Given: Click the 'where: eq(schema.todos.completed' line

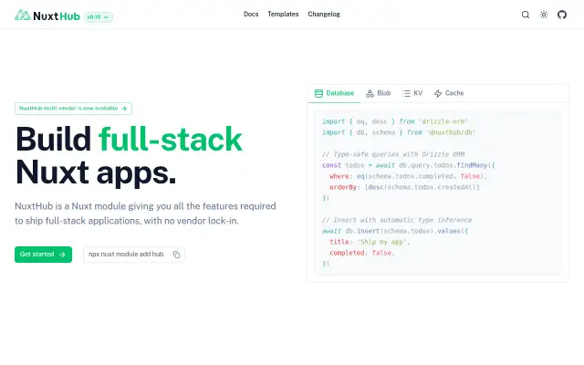Looking at the screenshot, I should coord(408,176).
